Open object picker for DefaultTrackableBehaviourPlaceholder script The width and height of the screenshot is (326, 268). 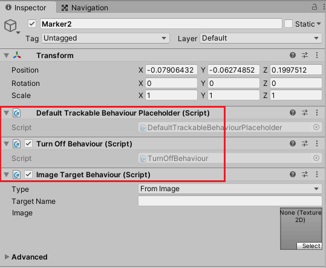pyautogui.click(x=316, y=127)
